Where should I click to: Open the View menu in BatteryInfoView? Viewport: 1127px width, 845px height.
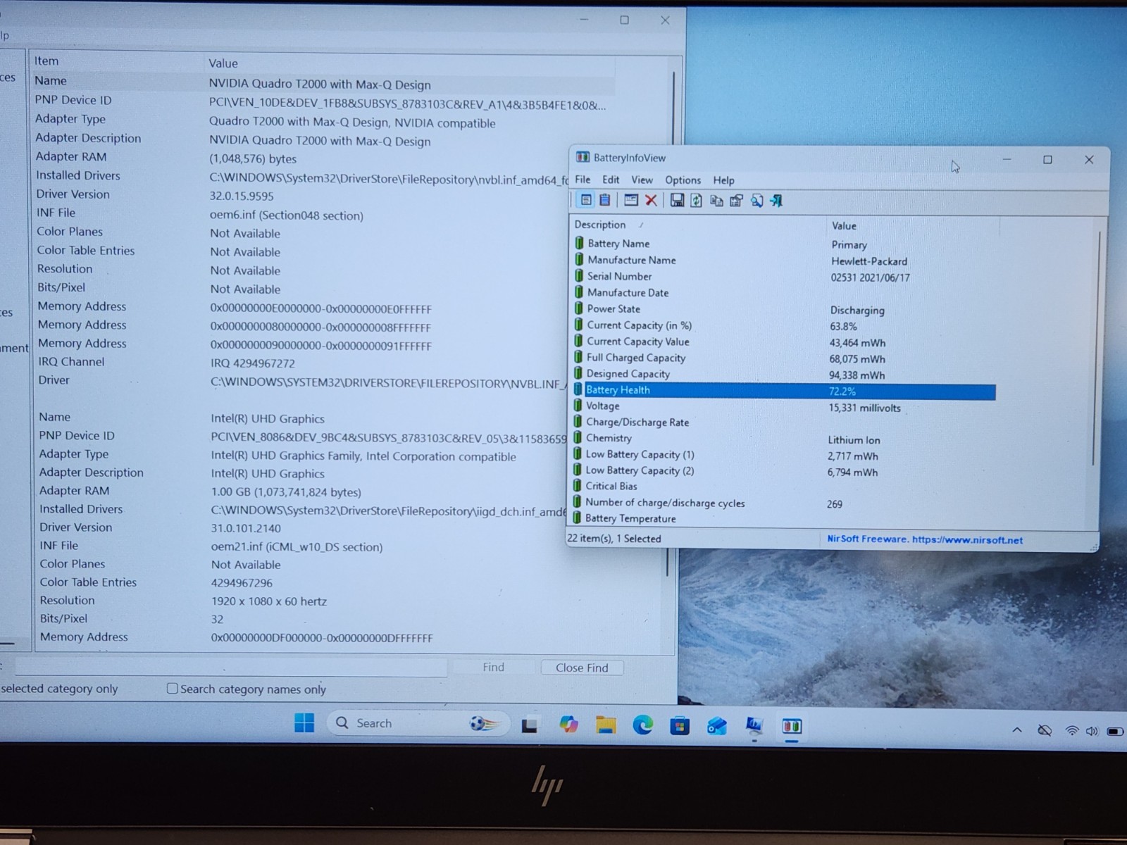click(x=642, y=180)
